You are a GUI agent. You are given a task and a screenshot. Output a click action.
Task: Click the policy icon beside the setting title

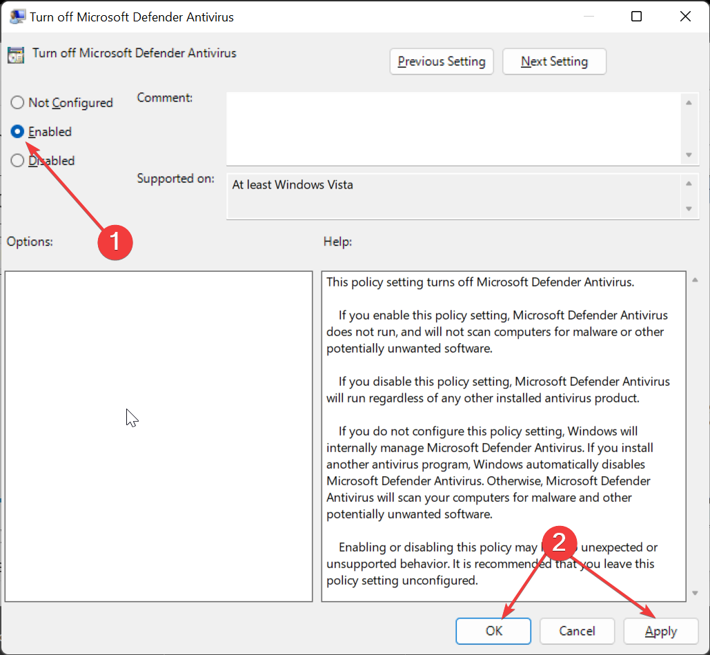16,55
